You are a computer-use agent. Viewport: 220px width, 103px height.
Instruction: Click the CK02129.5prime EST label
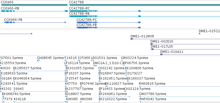pos(137,89)
